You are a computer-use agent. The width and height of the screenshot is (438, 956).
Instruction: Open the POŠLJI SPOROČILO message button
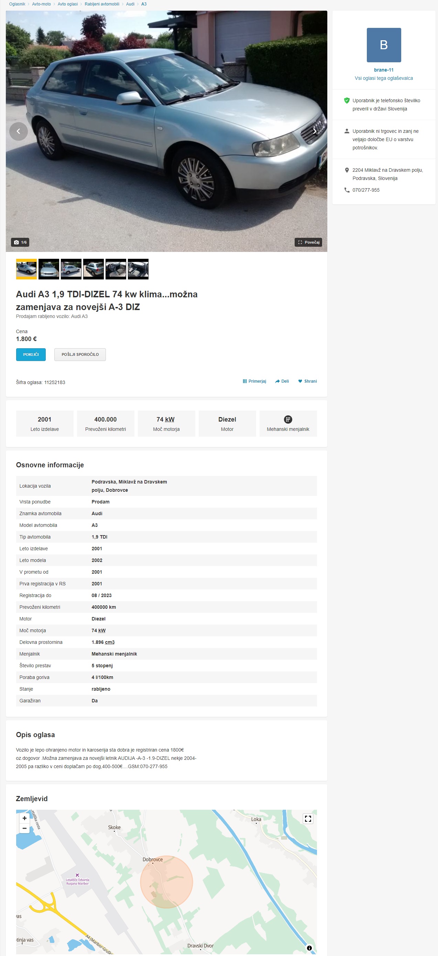click(x=80, y=354)
